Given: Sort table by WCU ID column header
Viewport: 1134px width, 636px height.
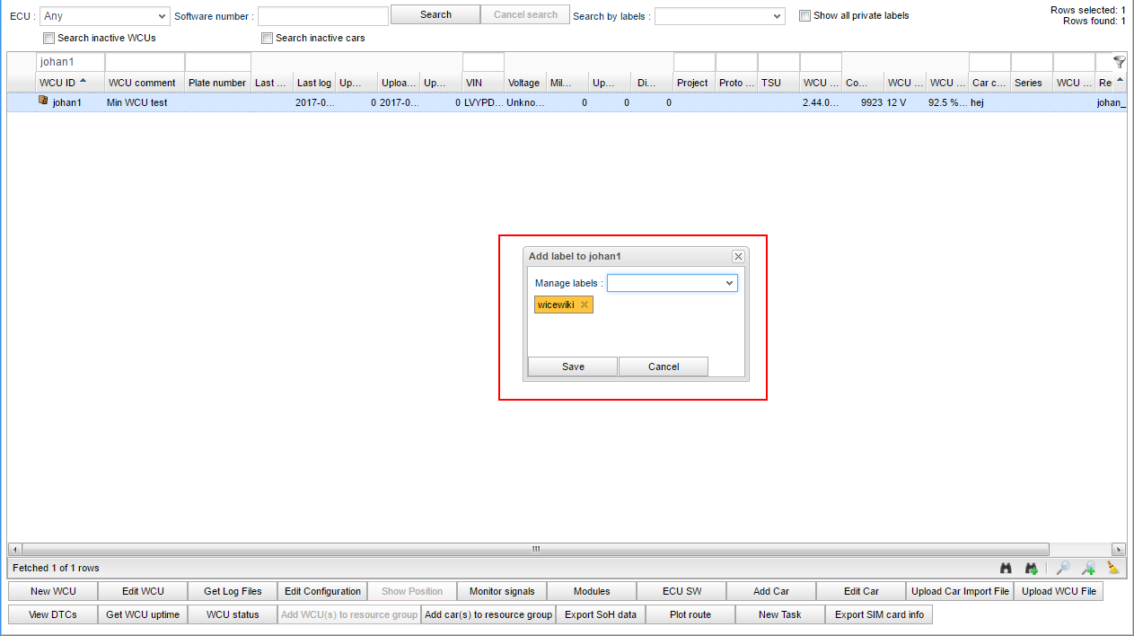Looking at the screenshot, I should [57, 83].
